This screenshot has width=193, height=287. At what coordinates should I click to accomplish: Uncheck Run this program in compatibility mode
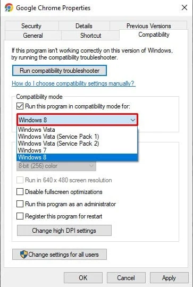[x=20, y=106]
